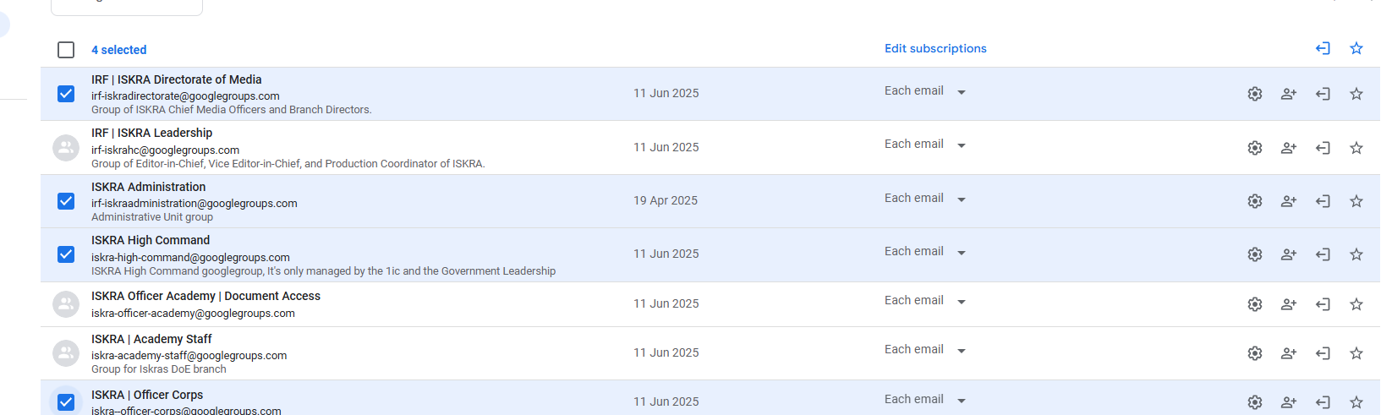Click leave-groups icon in selection header
The height and width of the screenshot is (415, 1392).
(1323, 48)
